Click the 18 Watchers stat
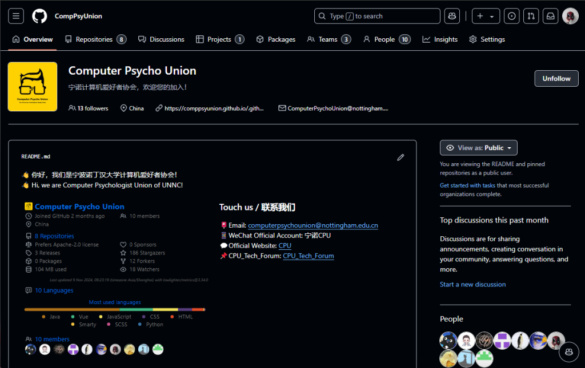This screenshot has width=585, height=368. click(145, 269)
